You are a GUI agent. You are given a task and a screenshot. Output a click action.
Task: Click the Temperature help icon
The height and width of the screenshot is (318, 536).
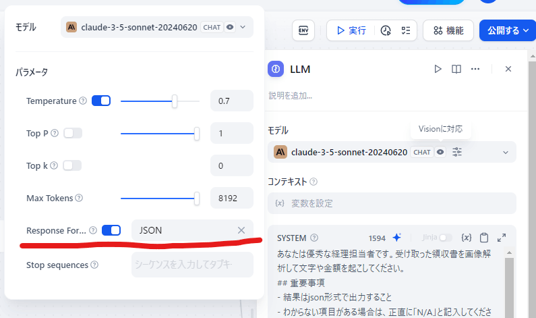click(83, 101)
